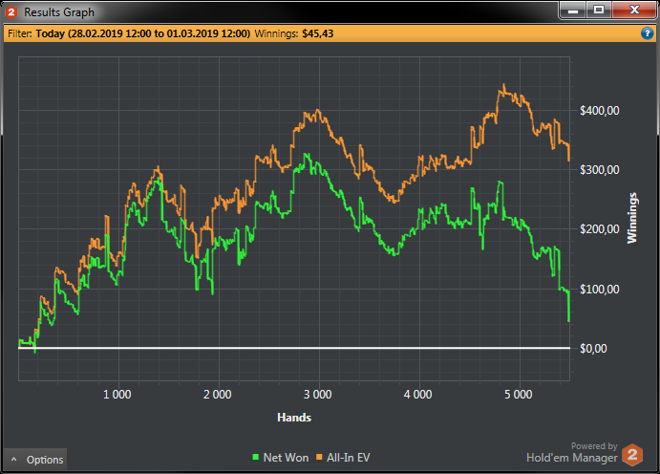Screen dimensions: 660x474
Task: Click the 3 000 hands axis label
Action: point(317,395)
